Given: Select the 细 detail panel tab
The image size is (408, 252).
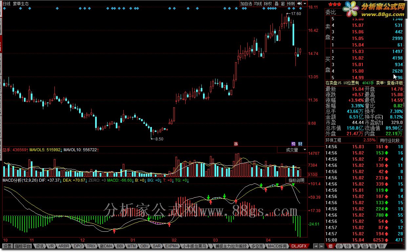Looking at the screenshot, I should click(330, 246).
